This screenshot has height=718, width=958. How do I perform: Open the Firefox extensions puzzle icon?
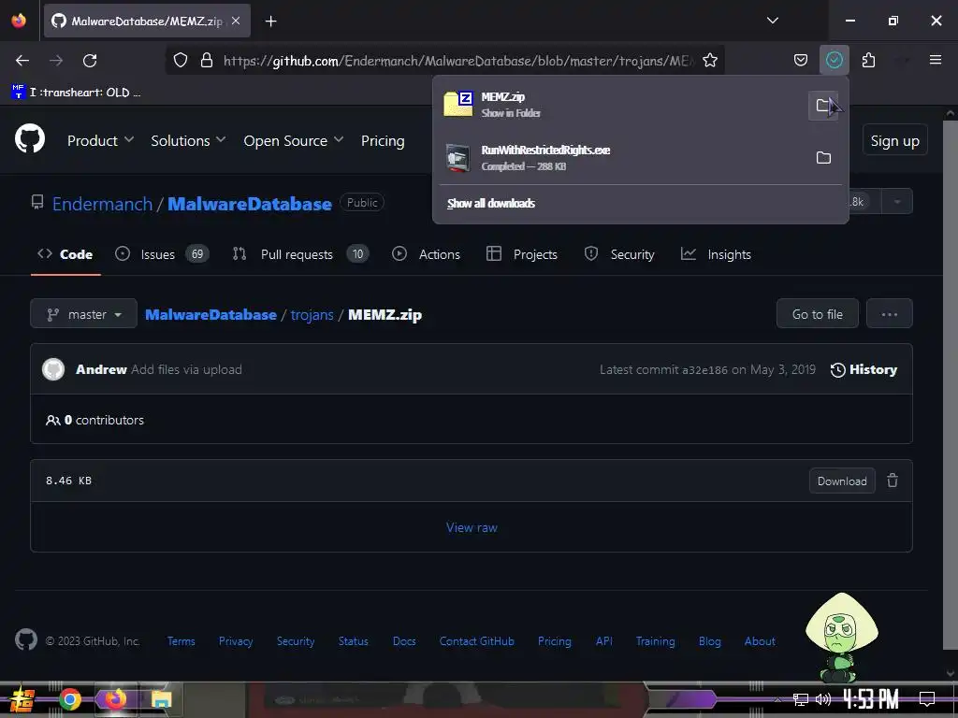(868, 61)
